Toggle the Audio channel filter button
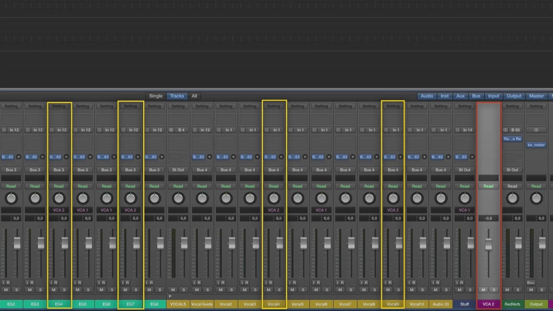Image resolution: width=553 pixels, height=311 pixels. 427,96
